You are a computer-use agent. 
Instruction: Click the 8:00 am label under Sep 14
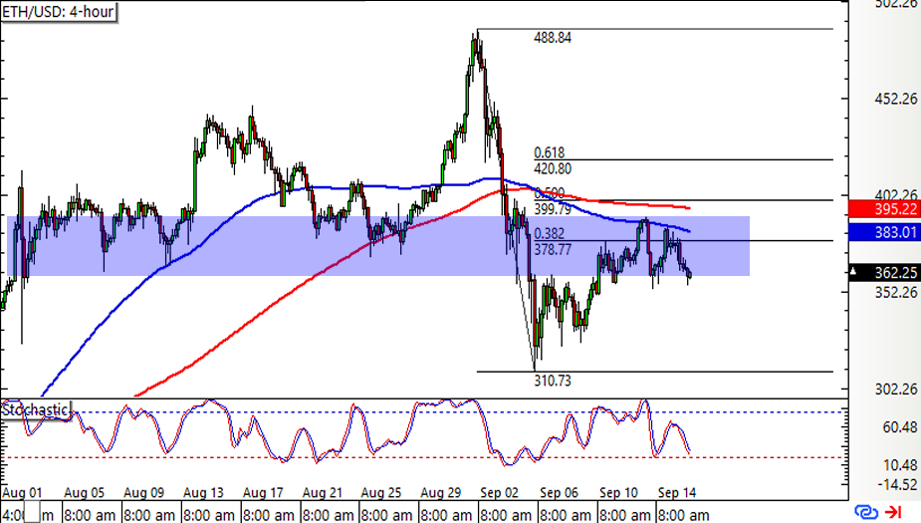[x=684, y=515]
